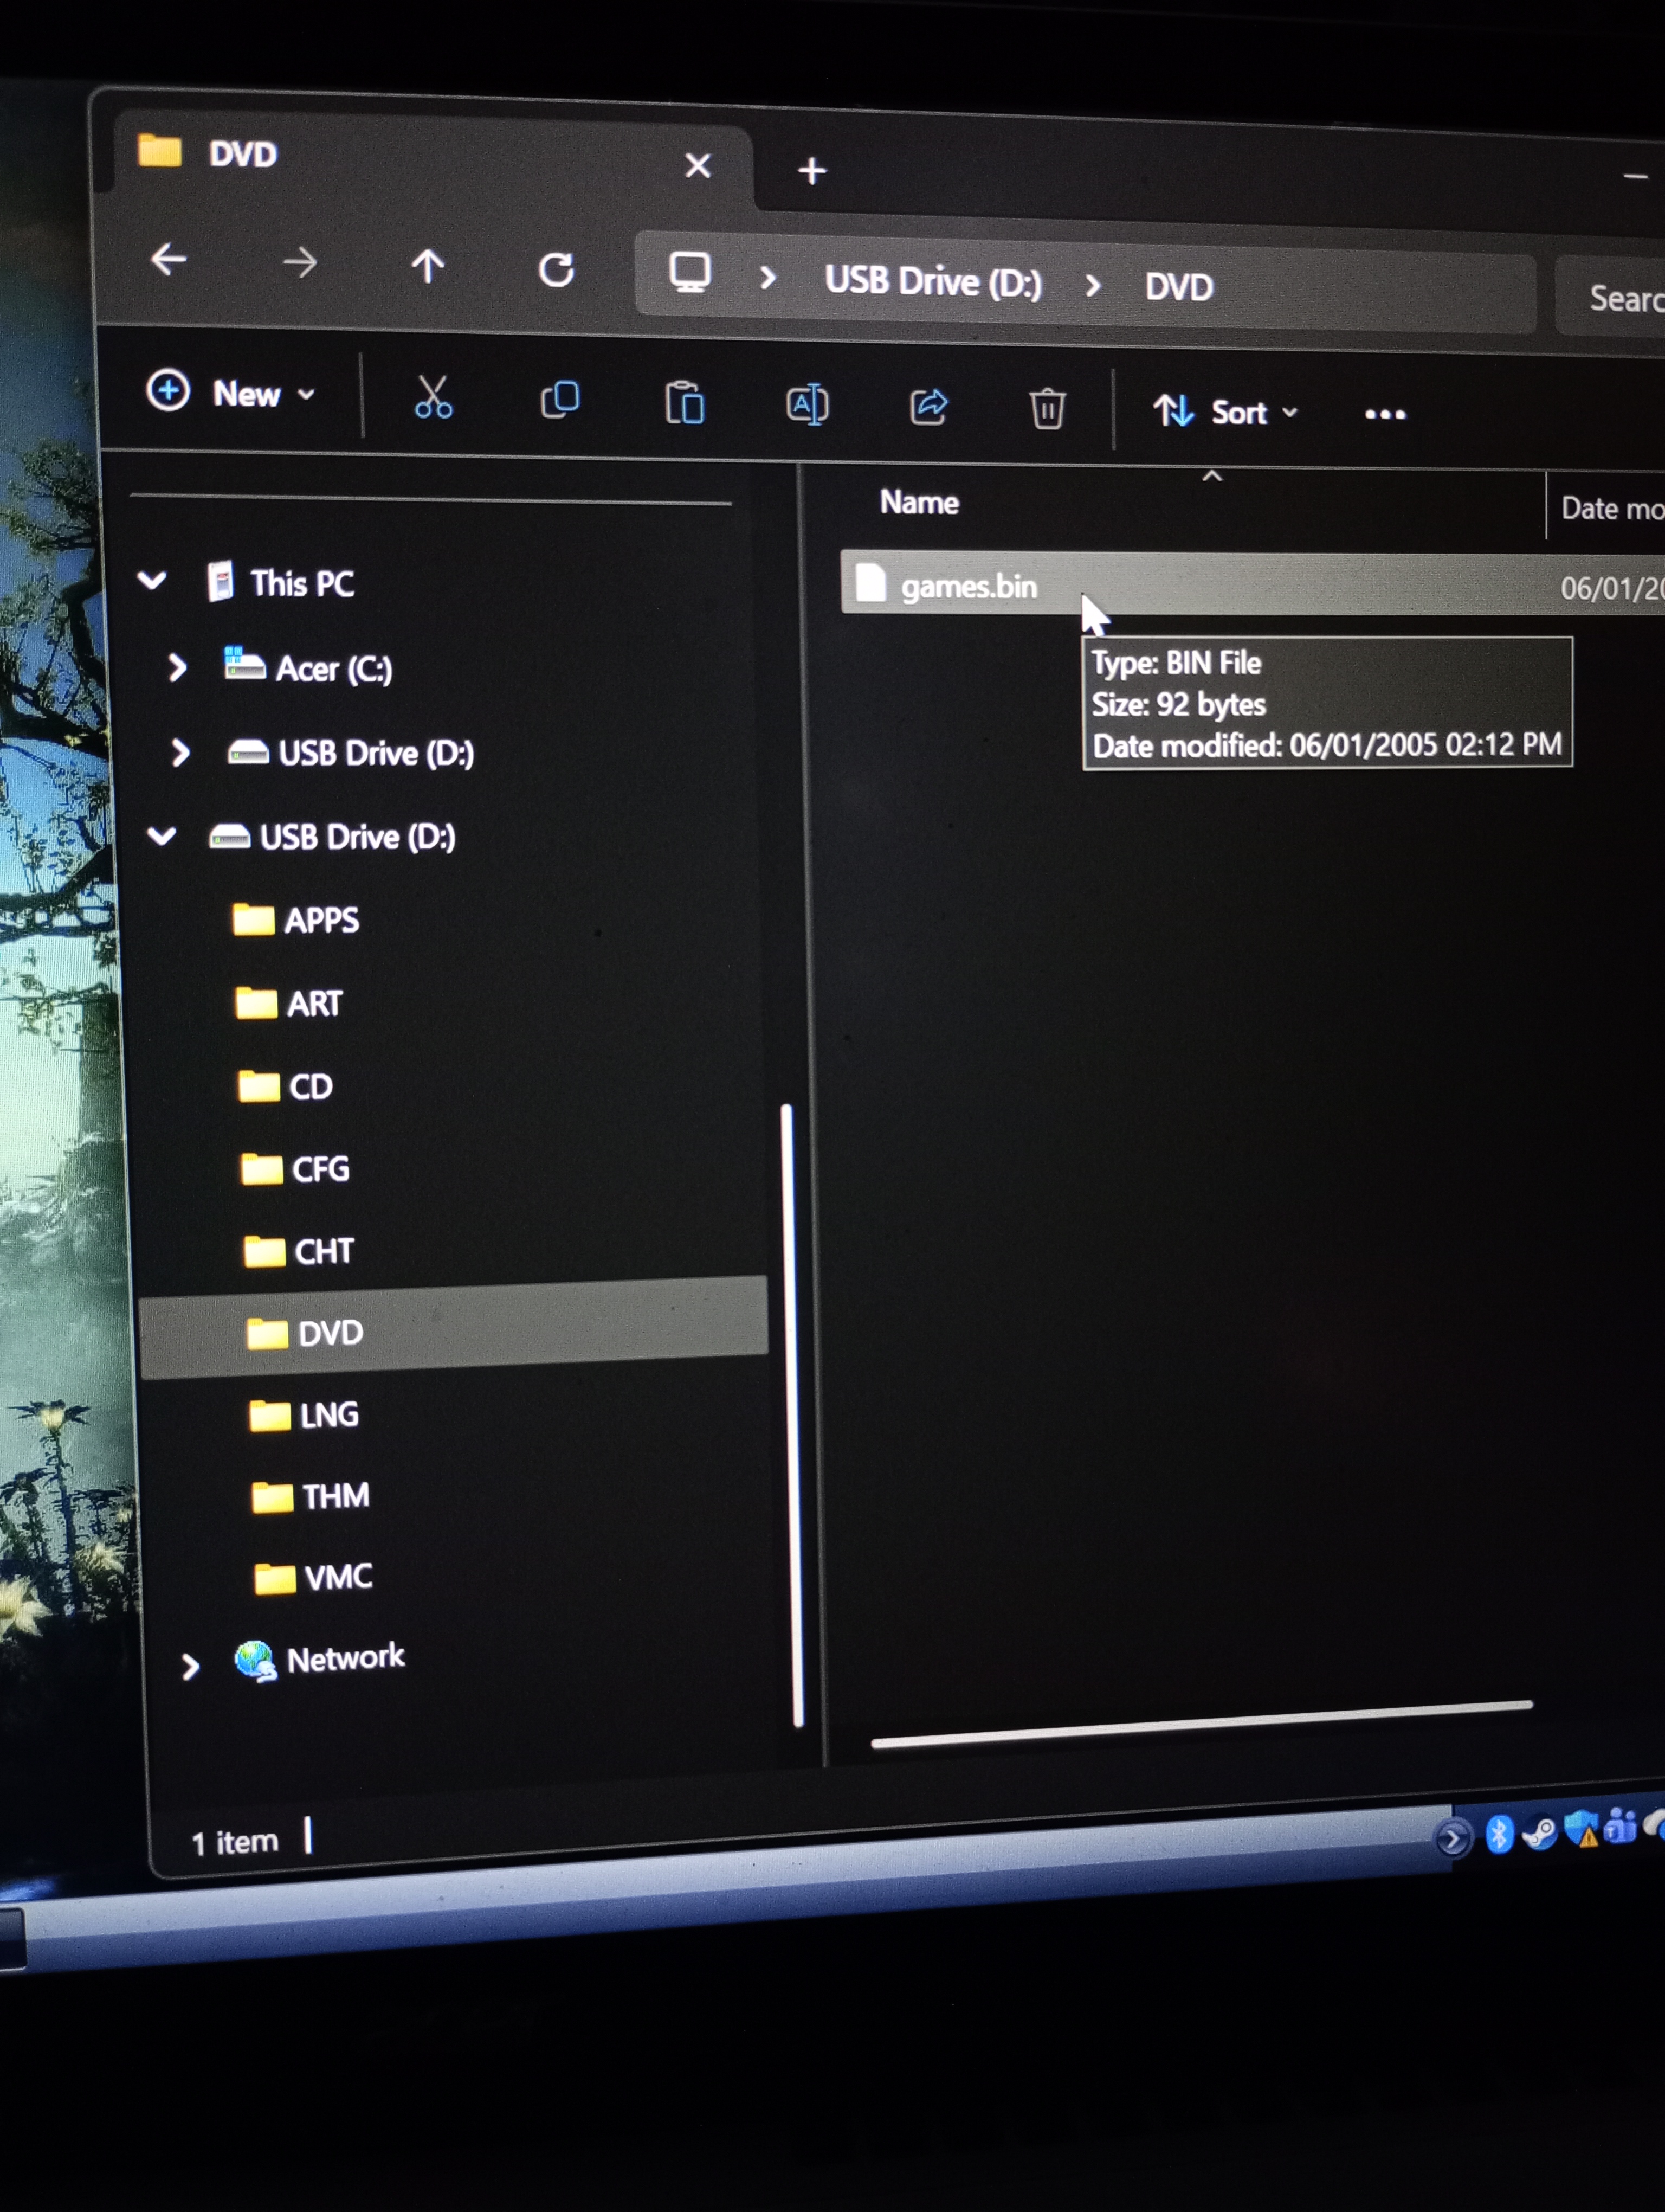Viewport: 1665px width, 2212px height.
Task: Click the Cut scissors icon
Action: pos(433,397)
